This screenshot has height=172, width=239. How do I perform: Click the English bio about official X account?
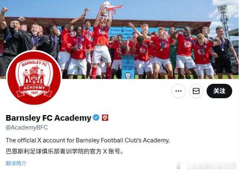point(88,140)
